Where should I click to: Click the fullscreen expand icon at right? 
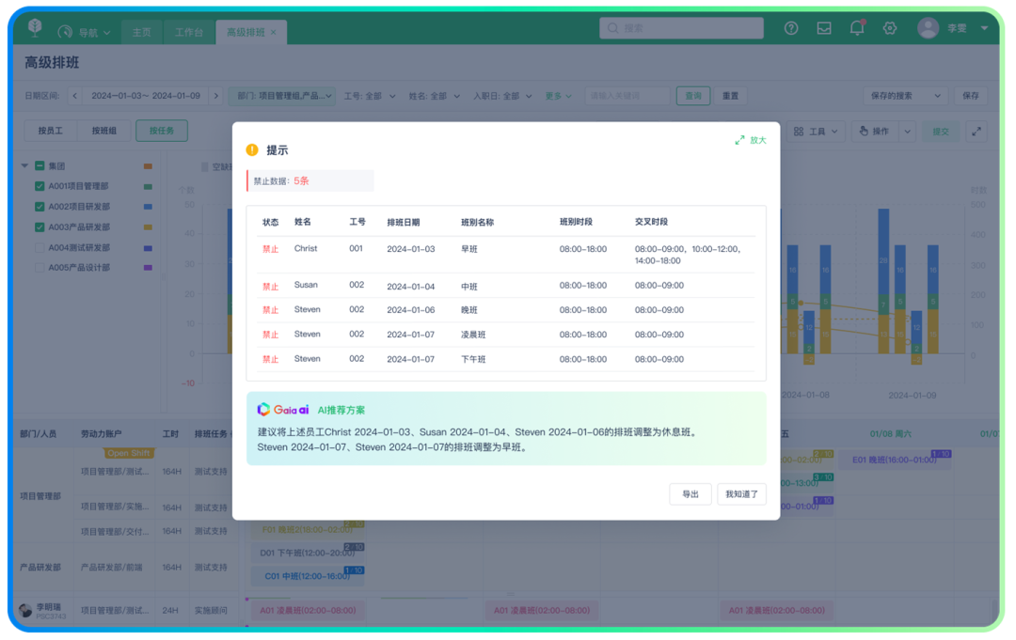976,132
